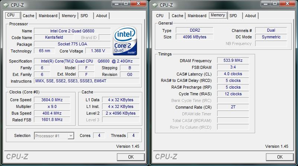The image size is (298, 166).
Task: Click the L1 Inst. cache value
Action: pos(121,106)
